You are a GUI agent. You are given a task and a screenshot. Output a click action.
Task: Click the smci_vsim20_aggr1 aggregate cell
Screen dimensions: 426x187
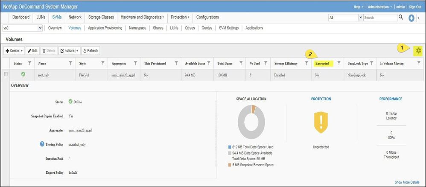click(x=123, y=75)
